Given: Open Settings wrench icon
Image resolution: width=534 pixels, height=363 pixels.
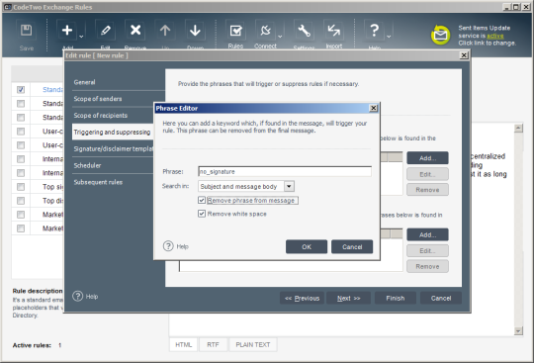Looking at the screenshot, I should [304, 31].
